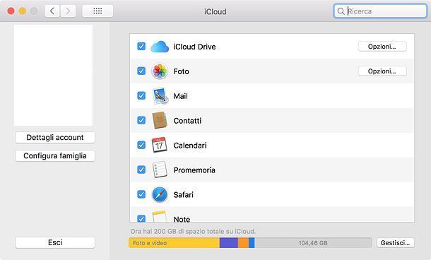Click the Promemoria label text
The width and height of the screenshot is (431, 260).
coord(194,170)
